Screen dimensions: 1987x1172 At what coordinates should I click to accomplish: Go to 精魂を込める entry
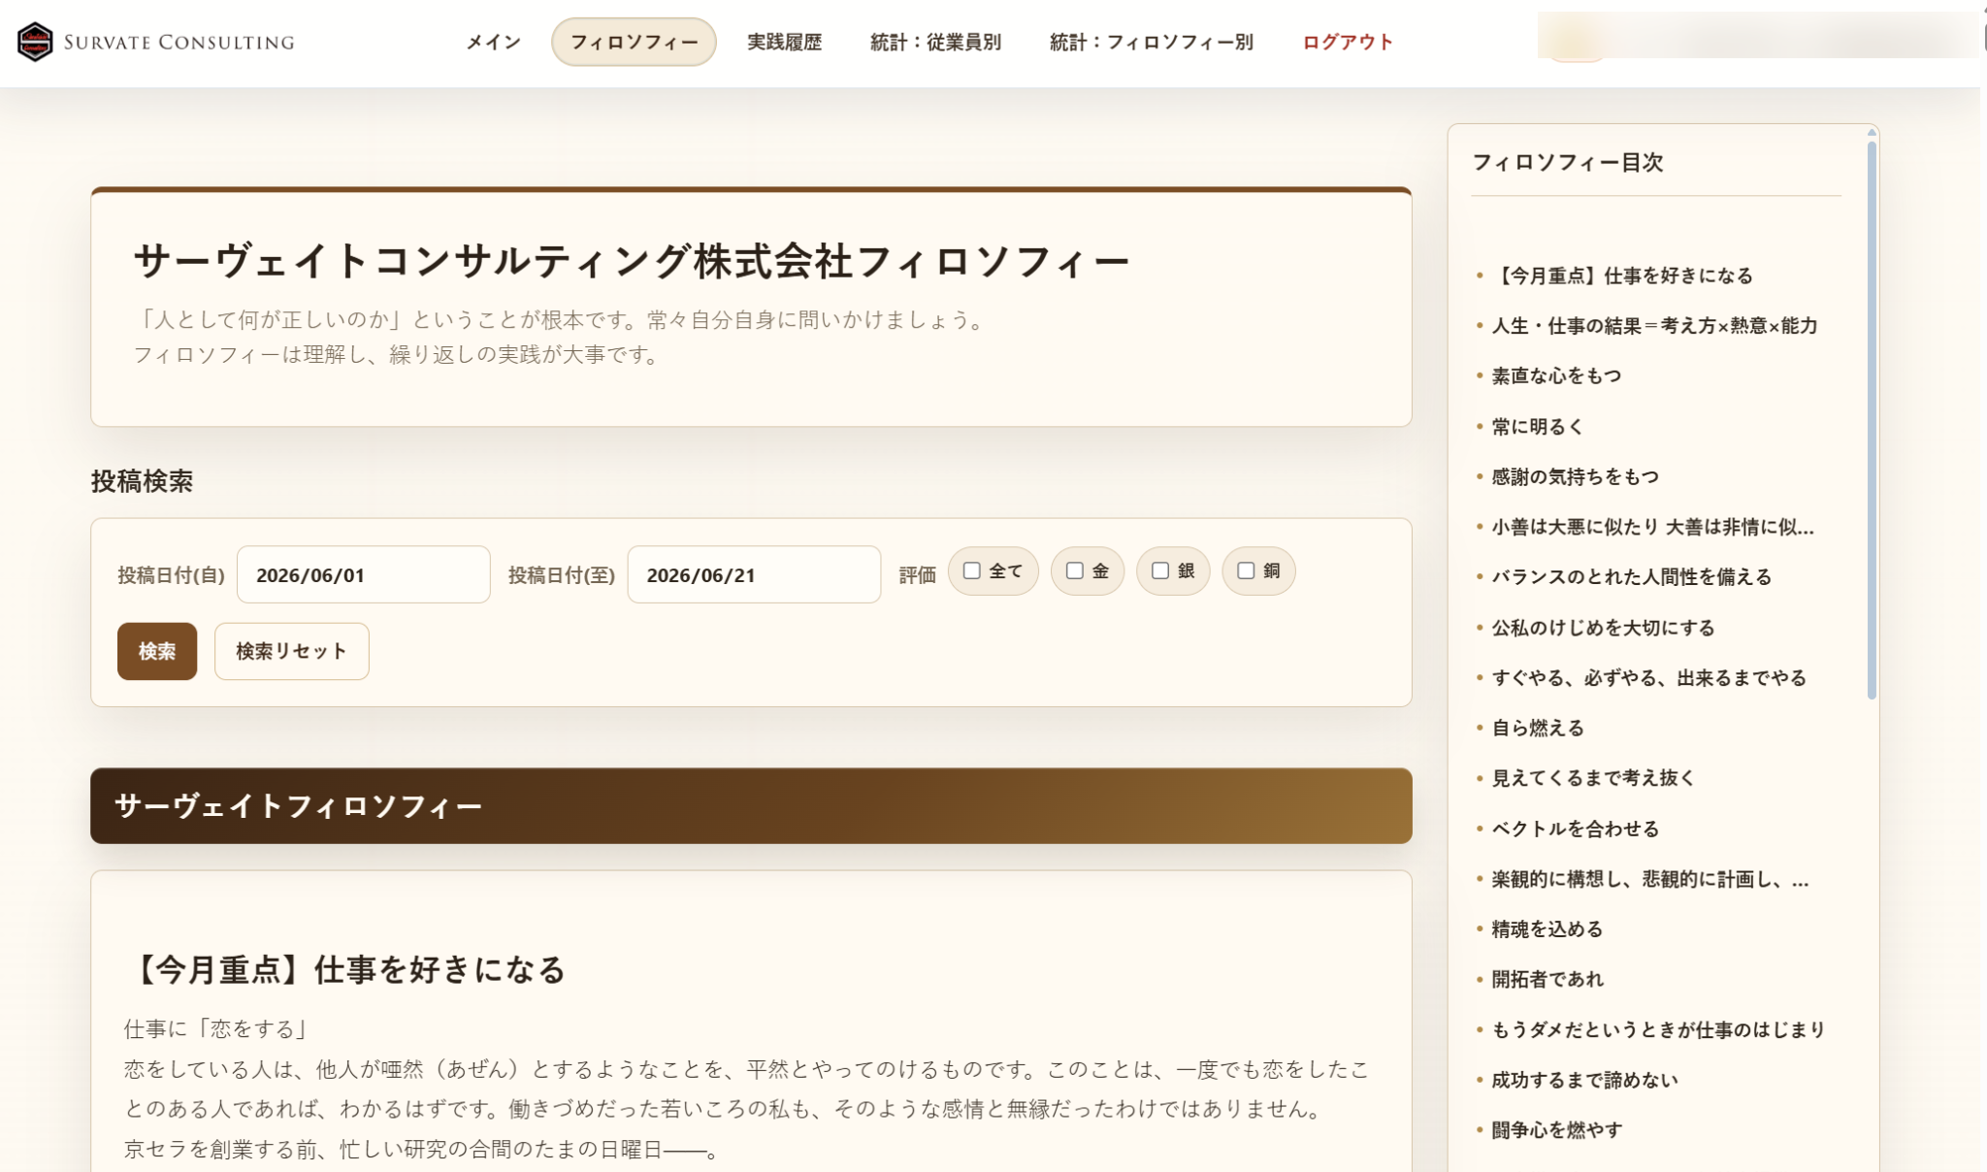tap(1547, 929)
